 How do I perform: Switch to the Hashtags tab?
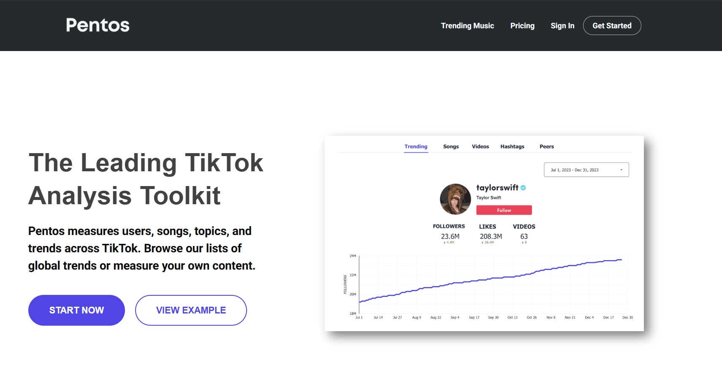(x=512, y=146)
